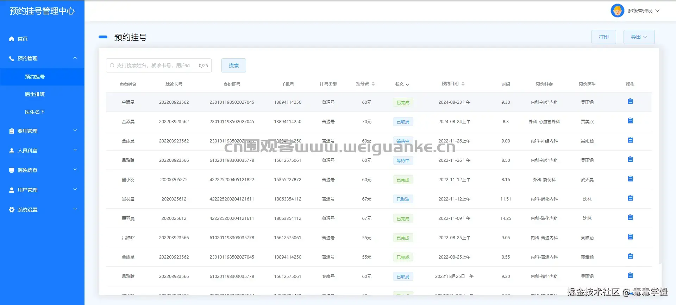Open details icon for 吕雅晗 2022-11-26 row
Screen dimensions: 676x305
tap(630, 159)
